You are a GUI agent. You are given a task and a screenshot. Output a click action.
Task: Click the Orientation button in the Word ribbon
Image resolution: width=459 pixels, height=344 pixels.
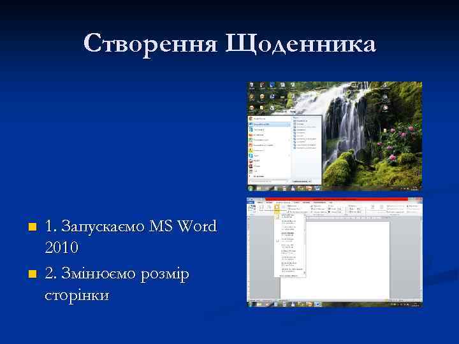tap(269, 208)
